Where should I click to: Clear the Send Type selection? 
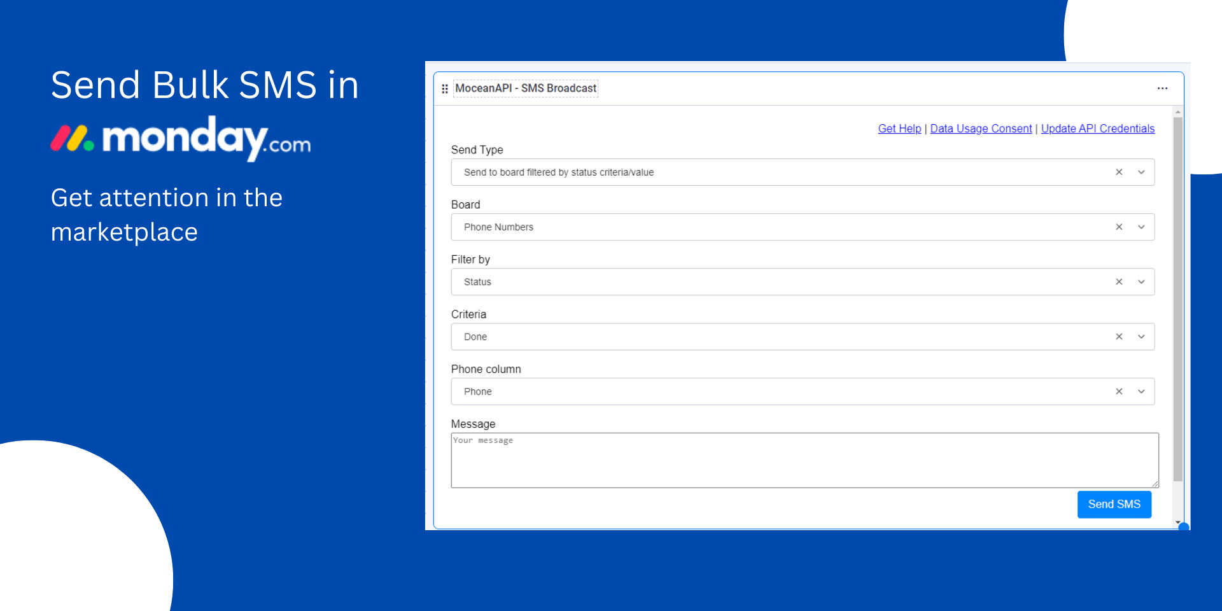[1119, 172]
